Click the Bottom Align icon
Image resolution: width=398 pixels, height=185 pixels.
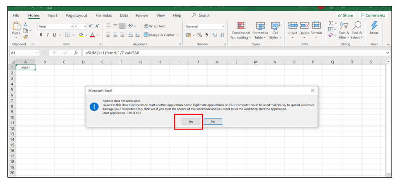[x=122, y=26]
